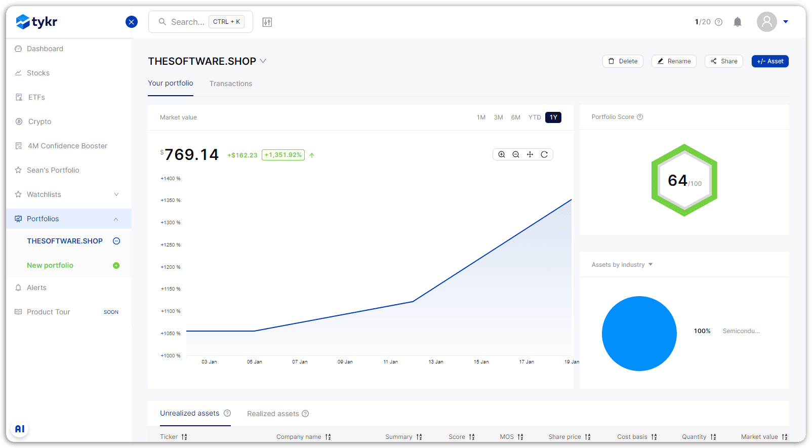Open portfolio title dropdown chevron
812x448 pixels.
click(263, 61)
